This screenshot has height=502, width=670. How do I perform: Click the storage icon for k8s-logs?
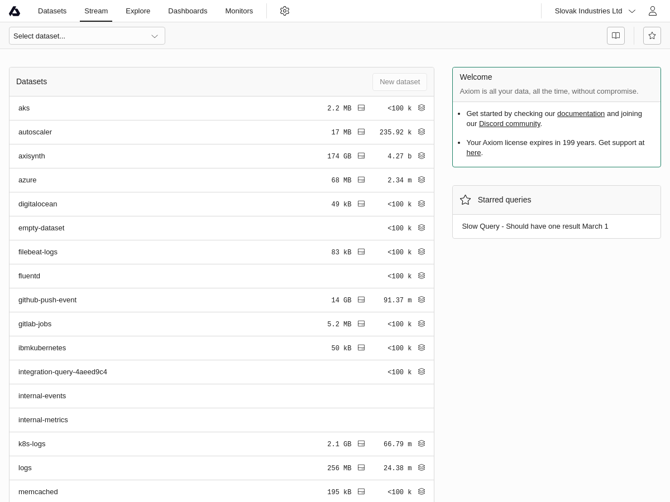point(361,444)
